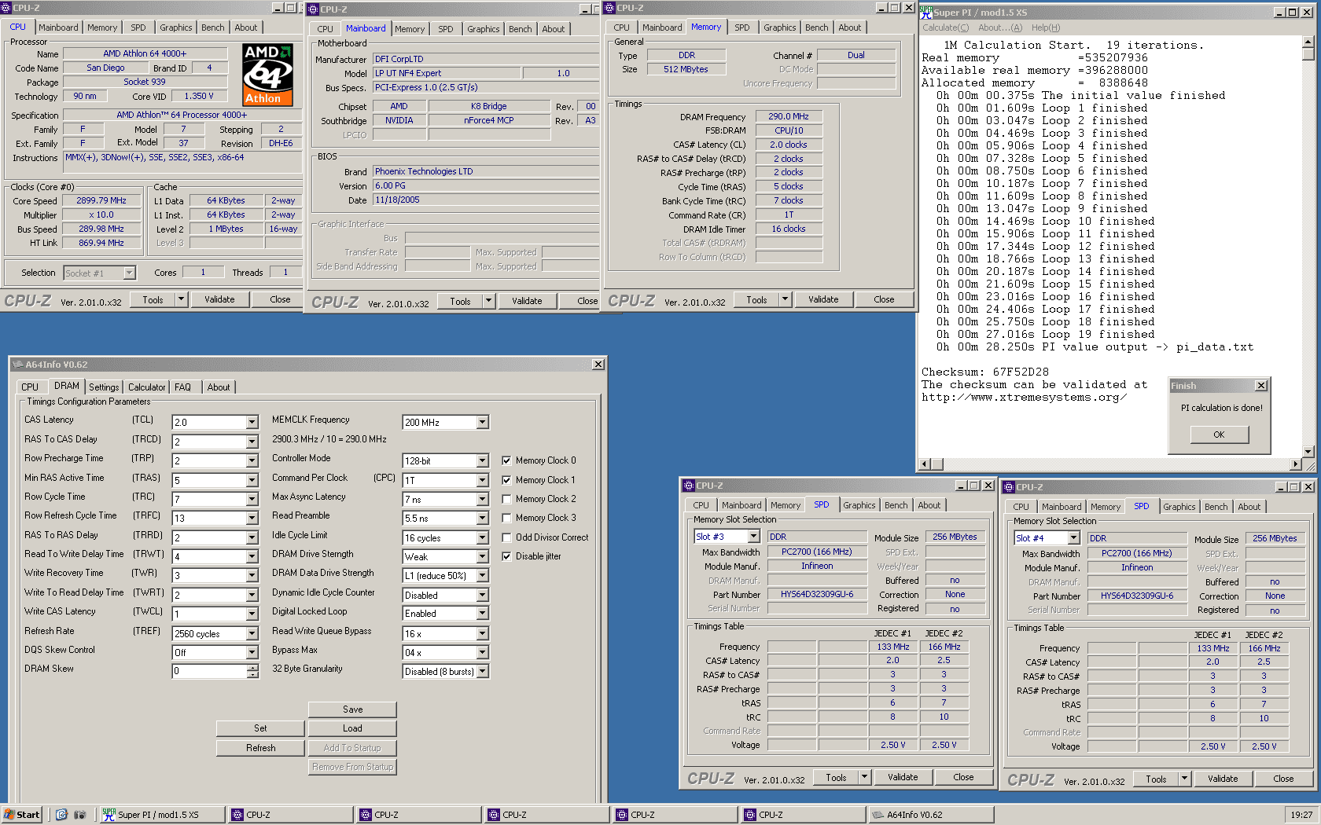Click the Set button in A64Info

point(260,728)
